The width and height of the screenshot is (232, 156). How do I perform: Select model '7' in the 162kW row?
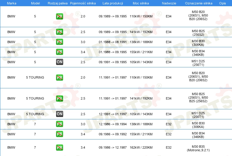pyautogui.click(x=35, y=147)
